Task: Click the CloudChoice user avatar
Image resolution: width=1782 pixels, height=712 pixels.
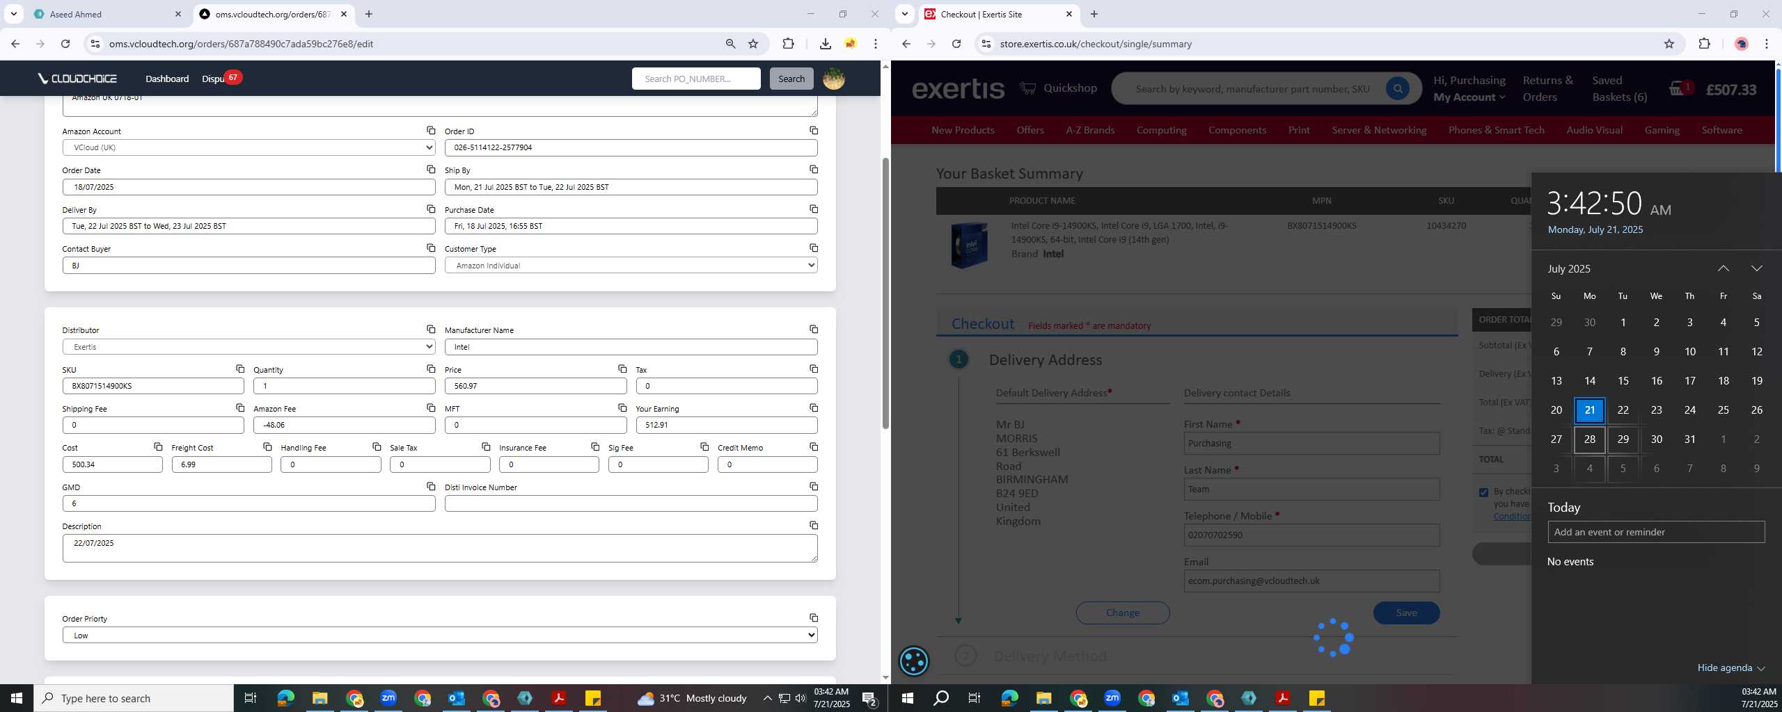Action: [833, 79]
